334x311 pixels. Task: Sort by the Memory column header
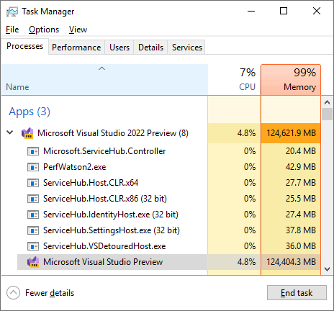click(291, 80)
